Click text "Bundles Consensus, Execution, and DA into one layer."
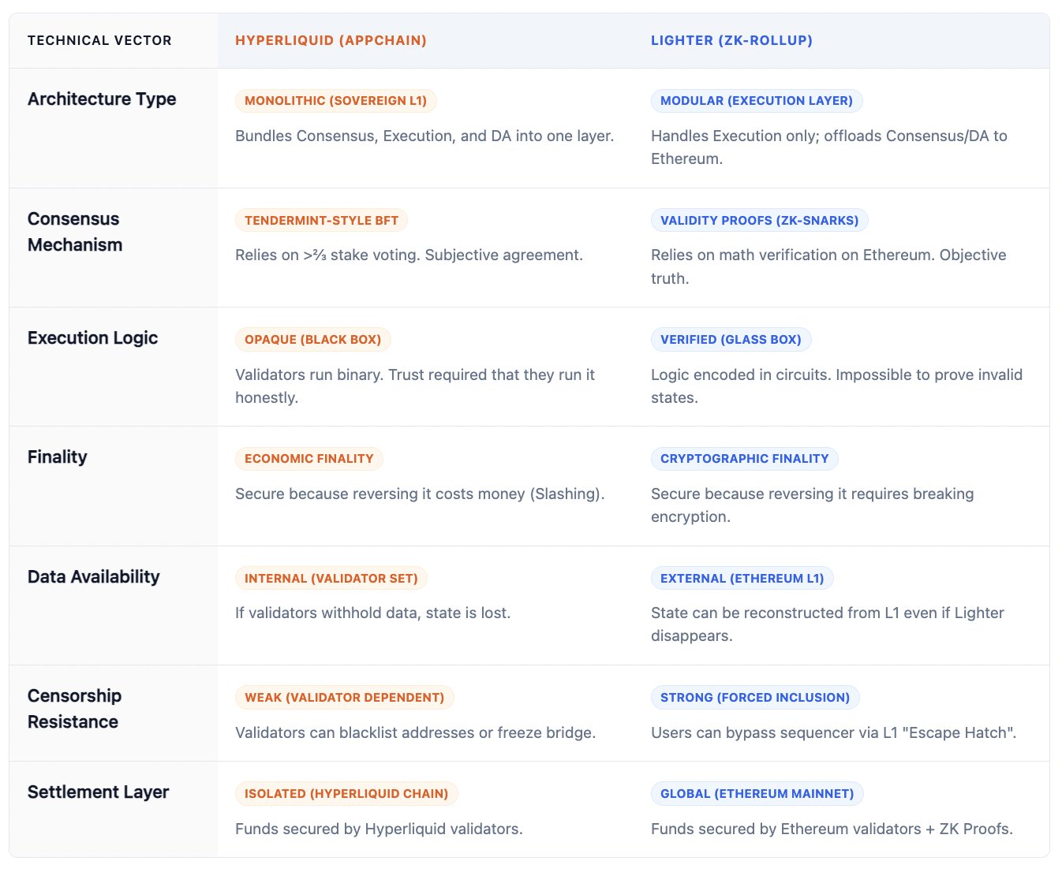 pyautogui.click(x=424, y=136)
